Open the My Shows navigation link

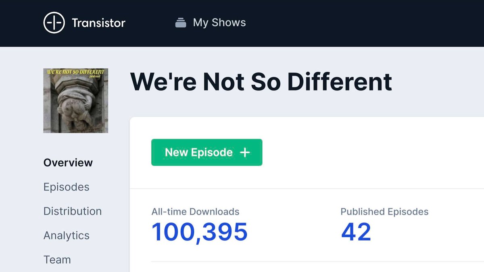click(x=219, y=23)
